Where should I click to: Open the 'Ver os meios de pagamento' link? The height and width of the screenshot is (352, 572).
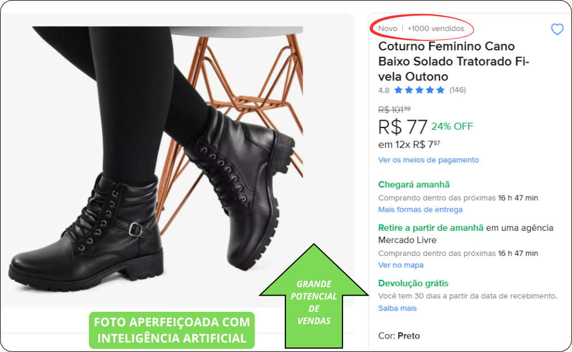[x=428, y=160]
